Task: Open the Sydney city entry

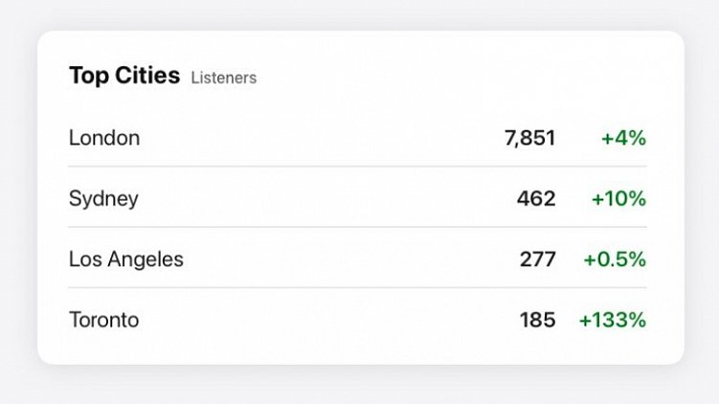Action: click(103, 199)
